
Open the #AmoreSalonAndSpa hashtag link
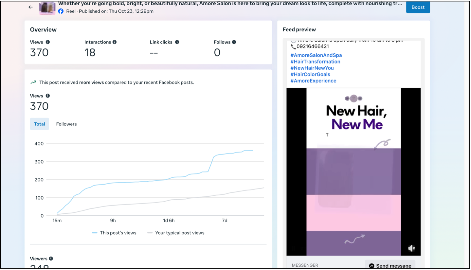coord(316,55)
